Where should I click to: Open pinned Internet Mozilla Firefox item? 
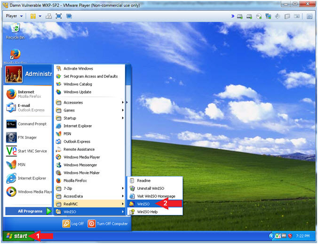28,94
